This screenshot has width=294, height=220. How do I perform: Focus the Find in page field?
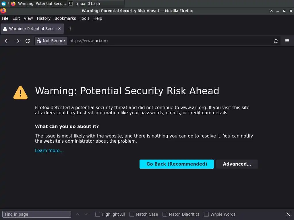click(x=37, y=214)
